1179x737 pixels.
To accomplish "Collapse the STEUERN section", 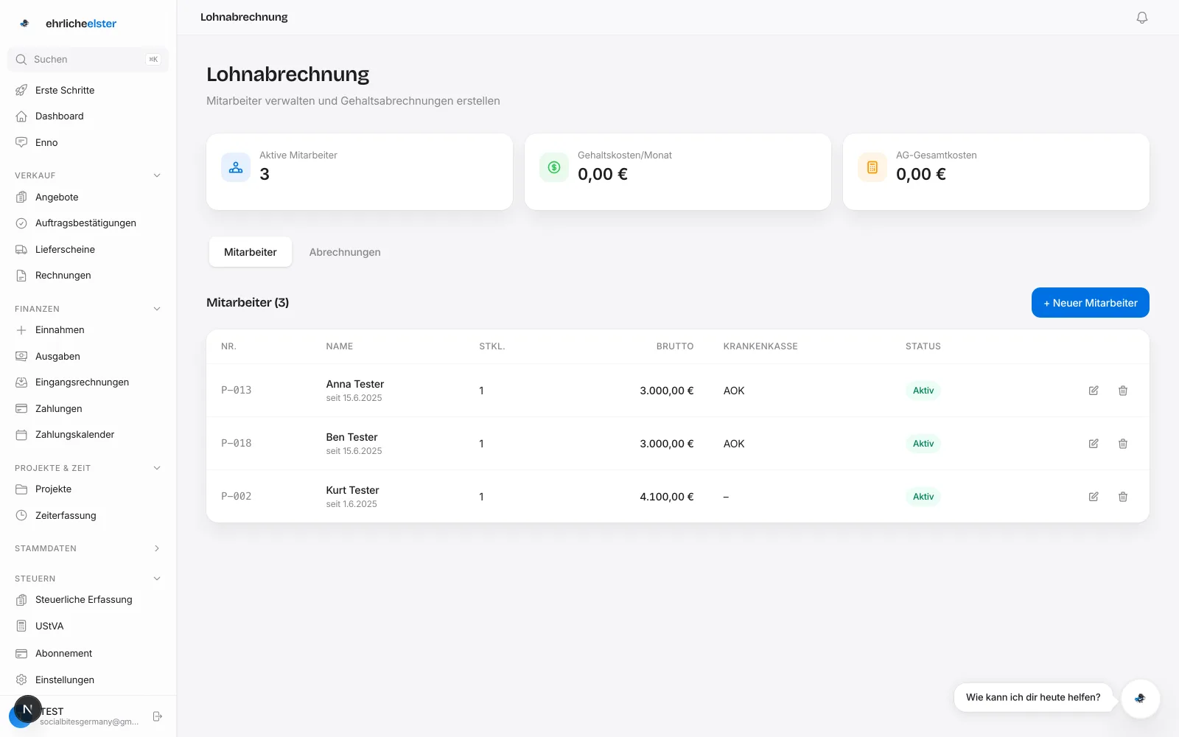I will 157,579.
